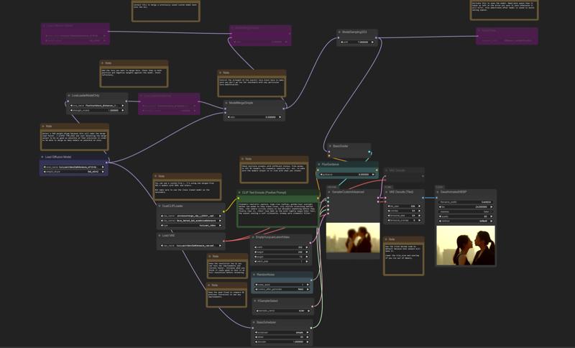The image size is (575, 348).
Task: Increase FluxGuidance guidance with its right arrow
Action: [x=374, y=175]
